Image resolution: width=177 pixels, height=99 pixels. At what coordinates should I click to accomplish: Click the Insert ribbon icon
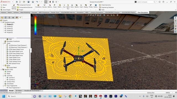click(x=81, y=6)
